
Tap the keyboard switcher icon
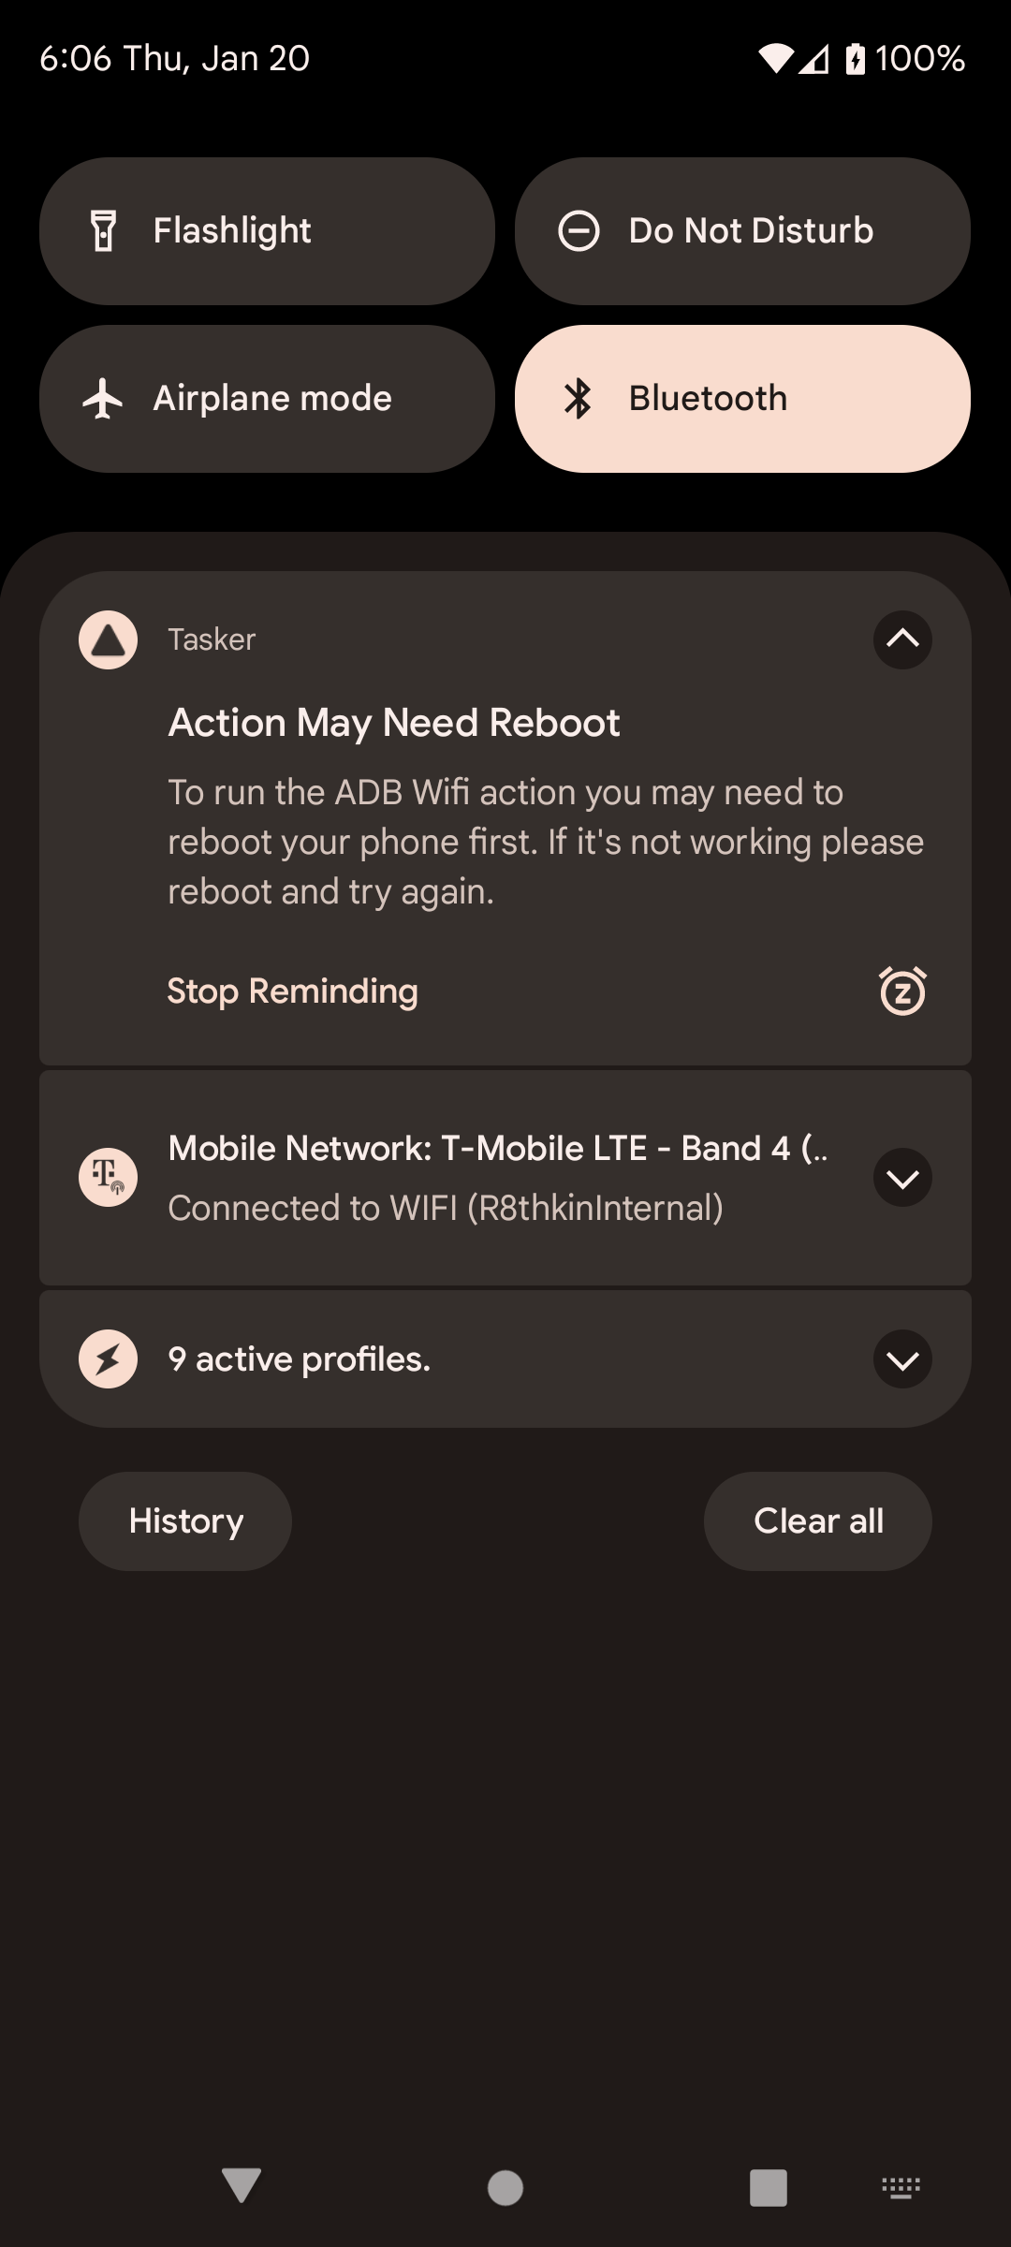click(901, 2188)
